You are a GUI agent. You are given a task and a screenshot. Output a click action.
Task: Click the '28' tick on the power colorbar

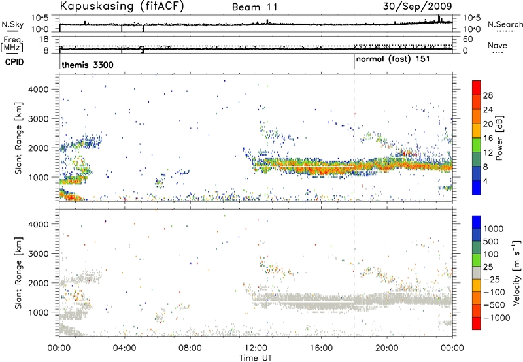coord(488,95)
